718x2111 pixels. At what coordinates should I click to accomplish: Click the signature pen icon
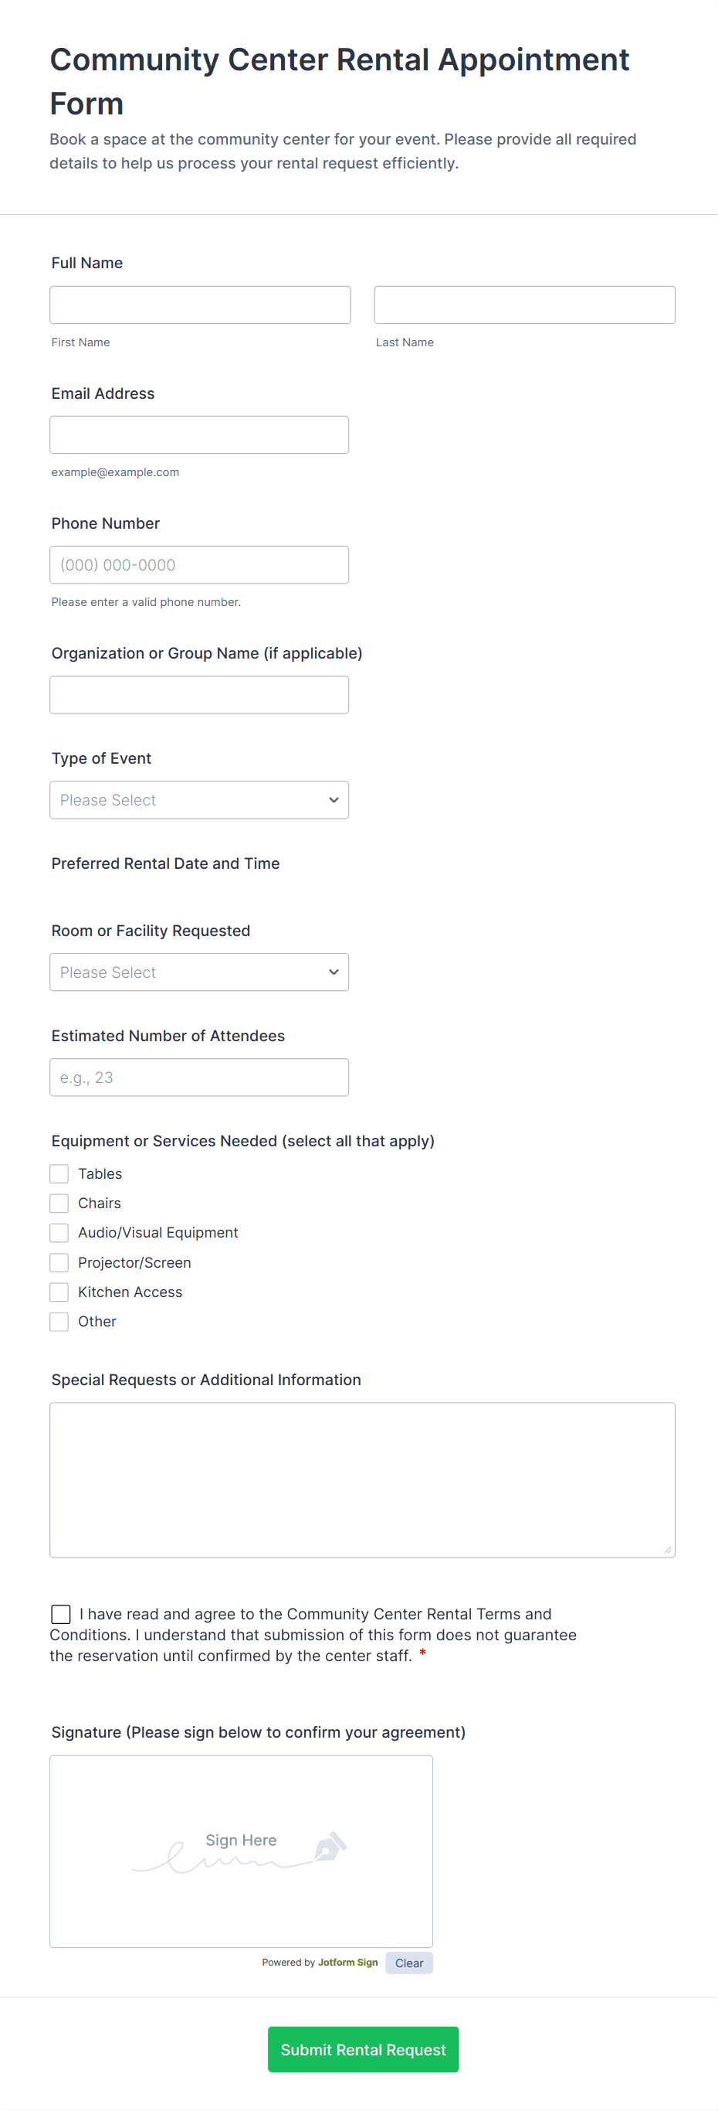(x=330, y=1847)
